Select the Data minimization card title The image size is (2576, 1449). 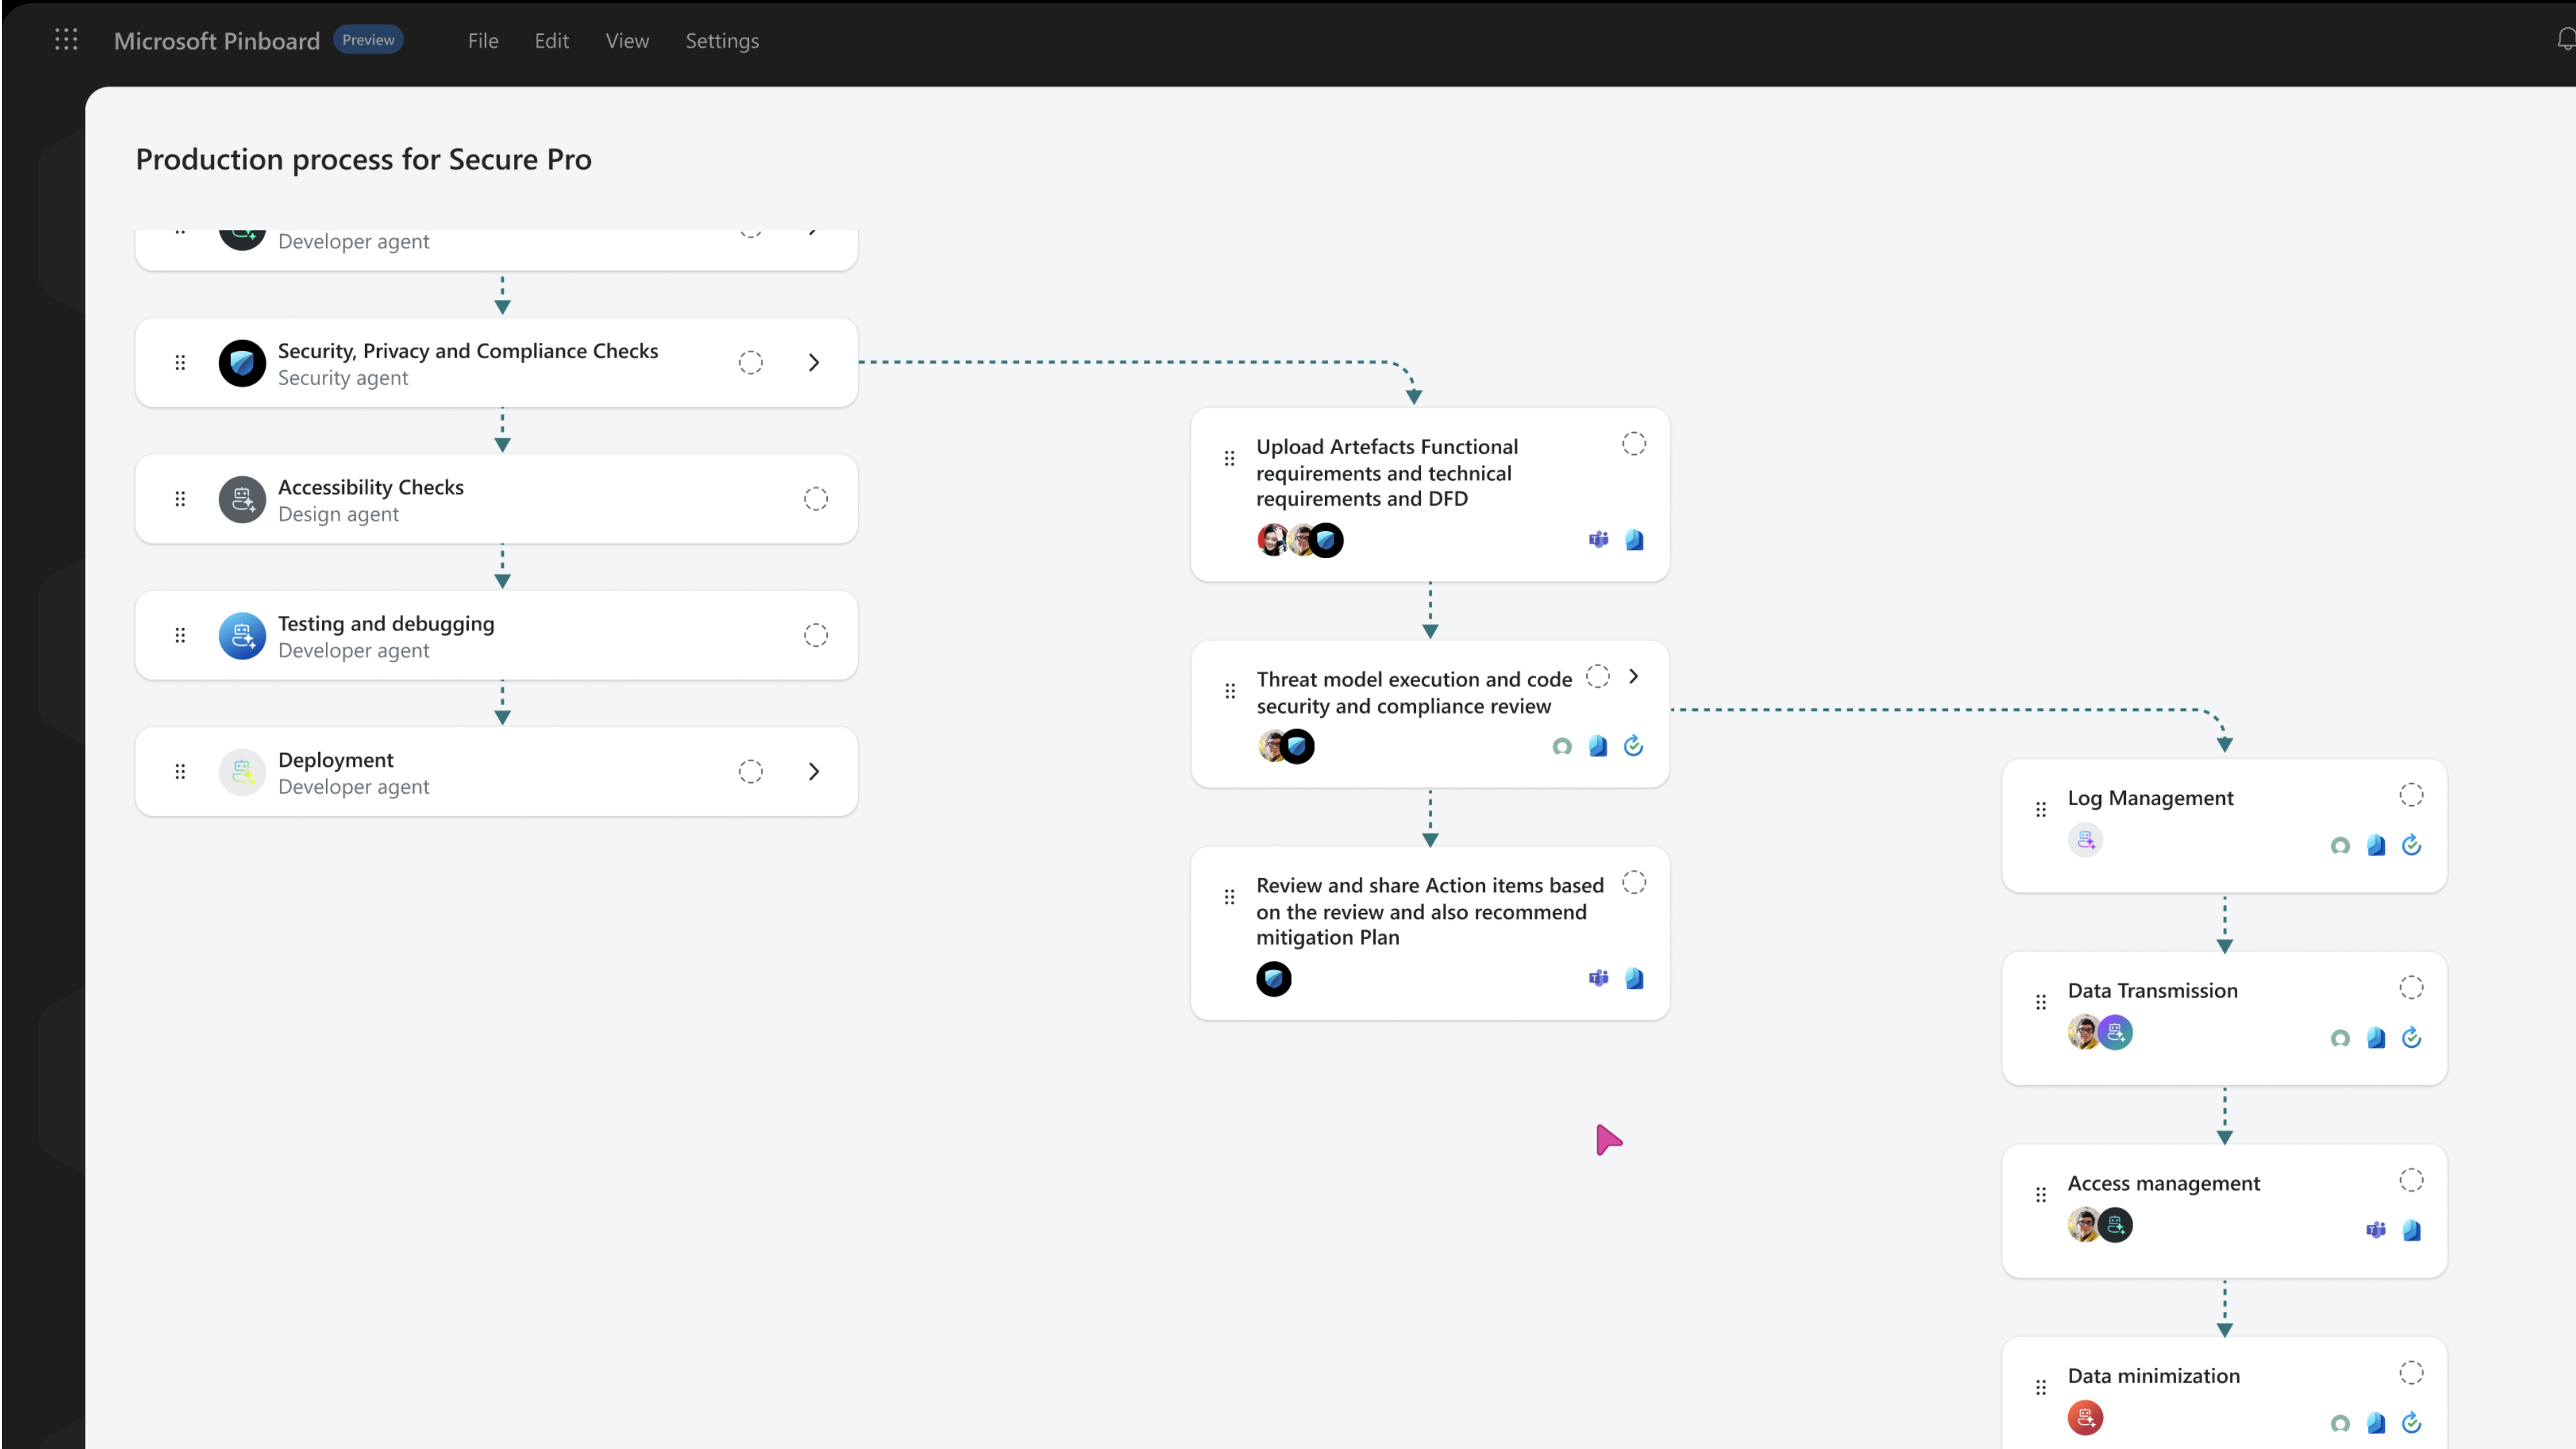pos(2153,1376)
